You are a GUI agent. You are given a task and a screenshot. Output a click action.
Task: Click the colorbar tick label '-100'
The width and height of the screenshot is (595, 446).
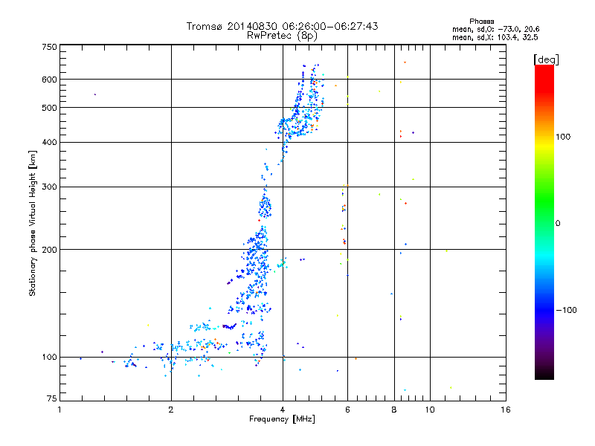(x=566, y=310)
